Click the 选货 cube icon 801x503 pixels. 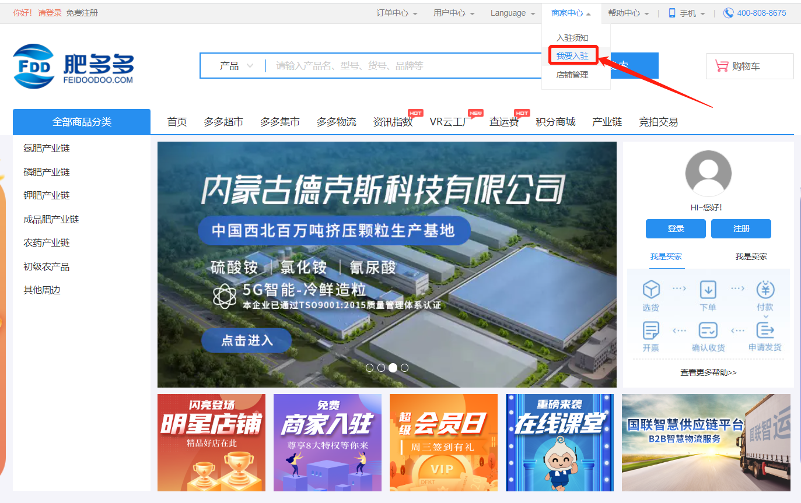click(651, 289)
